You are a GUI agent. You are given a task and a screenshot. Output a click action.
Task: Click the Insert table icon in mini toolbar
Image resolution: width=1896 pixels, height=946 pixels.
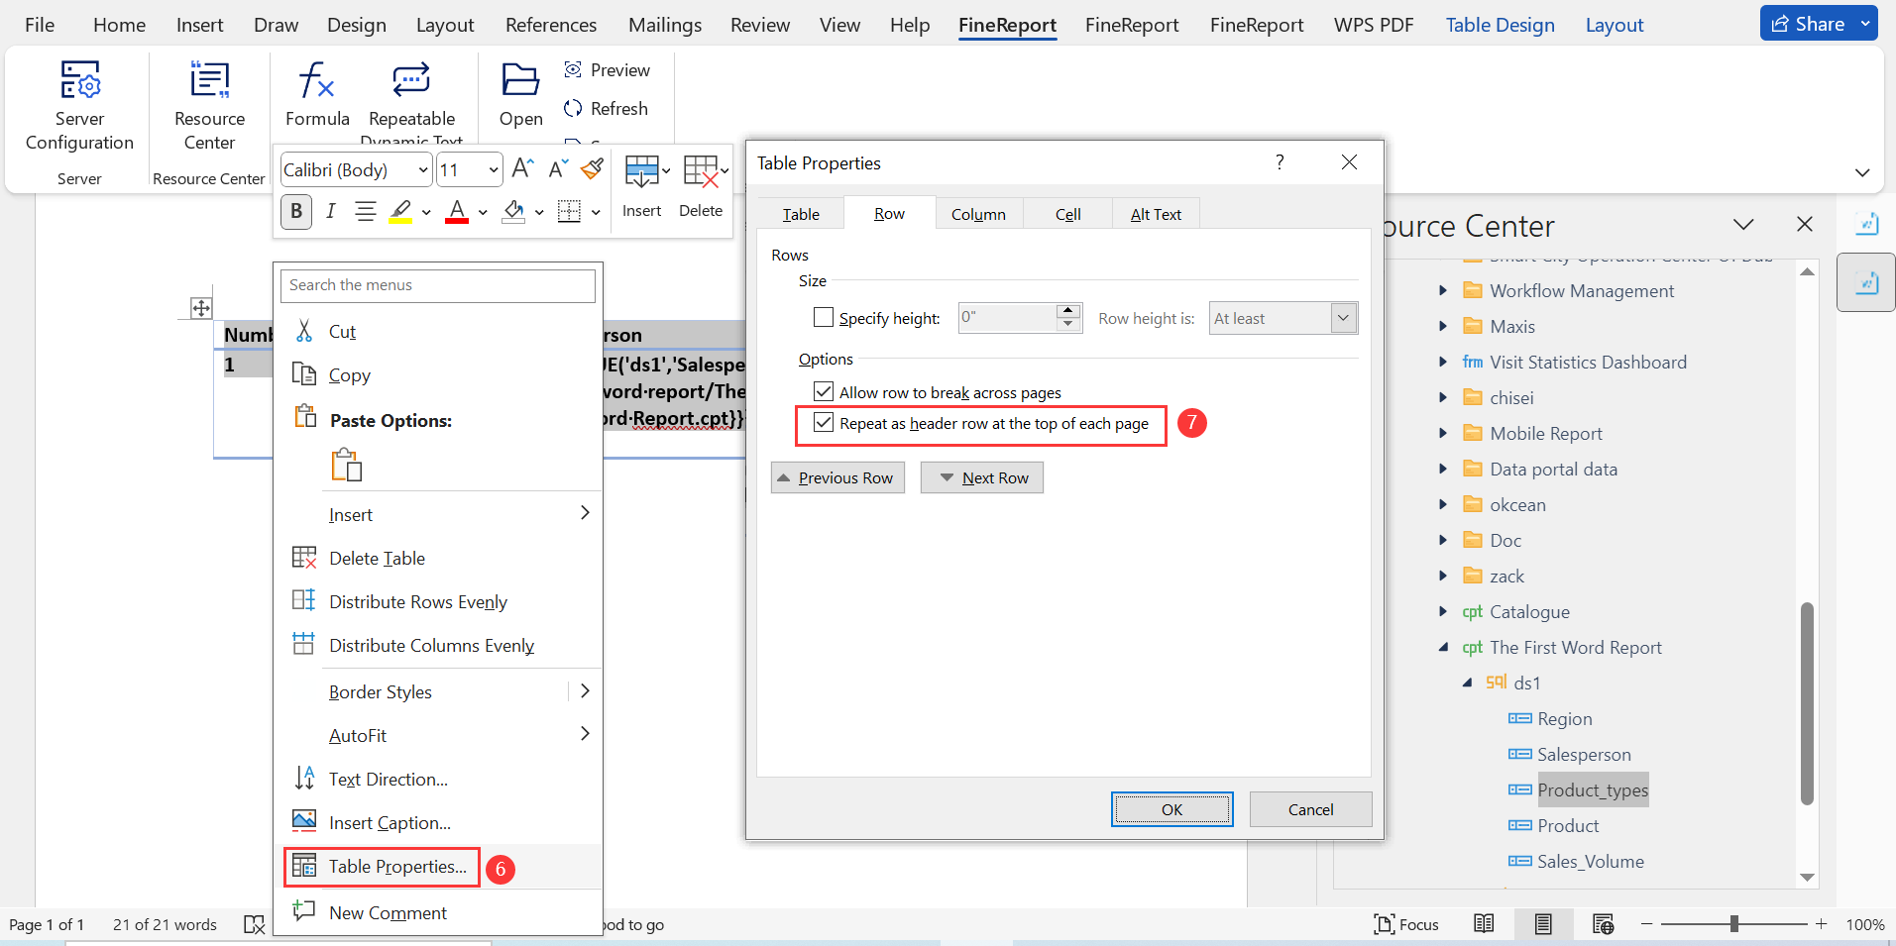pyautogui.click(x=642, y=171)
